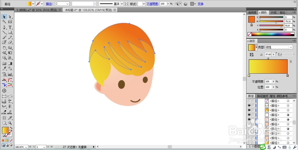
Task: Select the Pen tool
Action: (4, 28)
